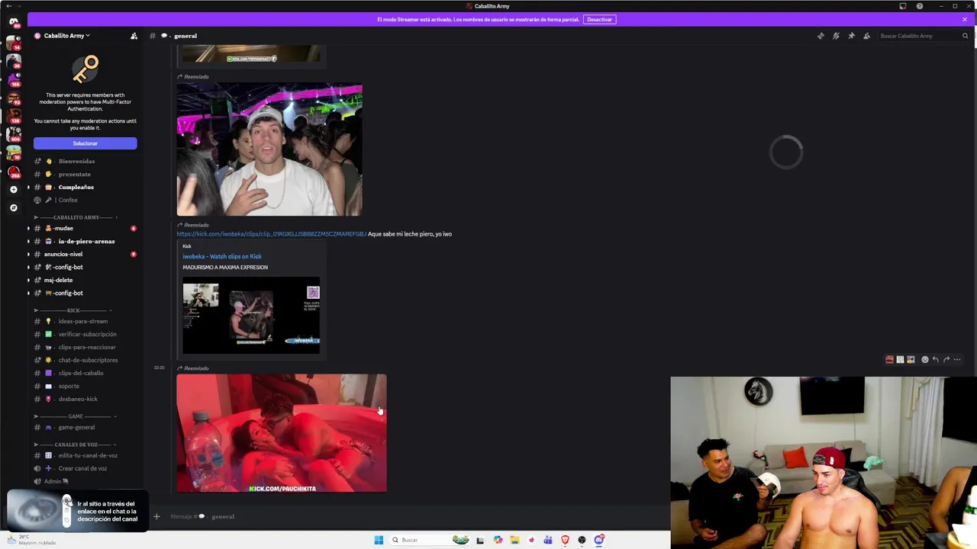
Task: Open the kick.com iwobeka clip link
Action: (271, 234)
